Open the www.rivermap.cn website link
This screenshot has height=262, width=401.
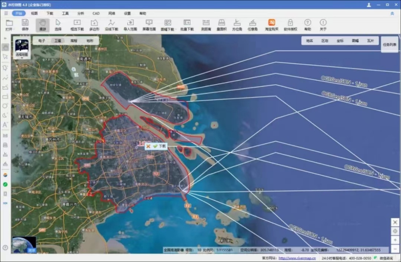click(x=297, y=258)
